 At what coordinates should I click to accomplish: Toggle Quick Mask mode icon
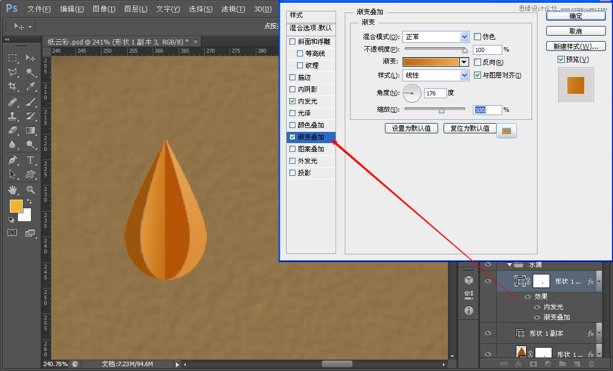pyautogui.click(x=12, y=233)
